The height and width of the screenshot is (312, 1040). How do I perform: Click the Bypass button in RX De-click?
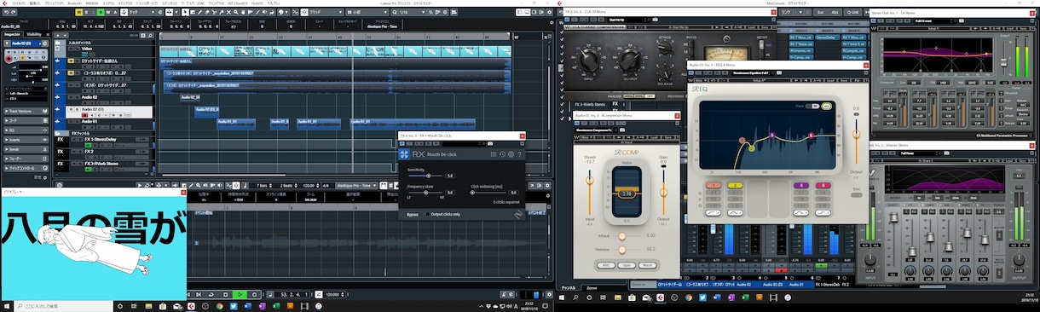coord(412,214)
